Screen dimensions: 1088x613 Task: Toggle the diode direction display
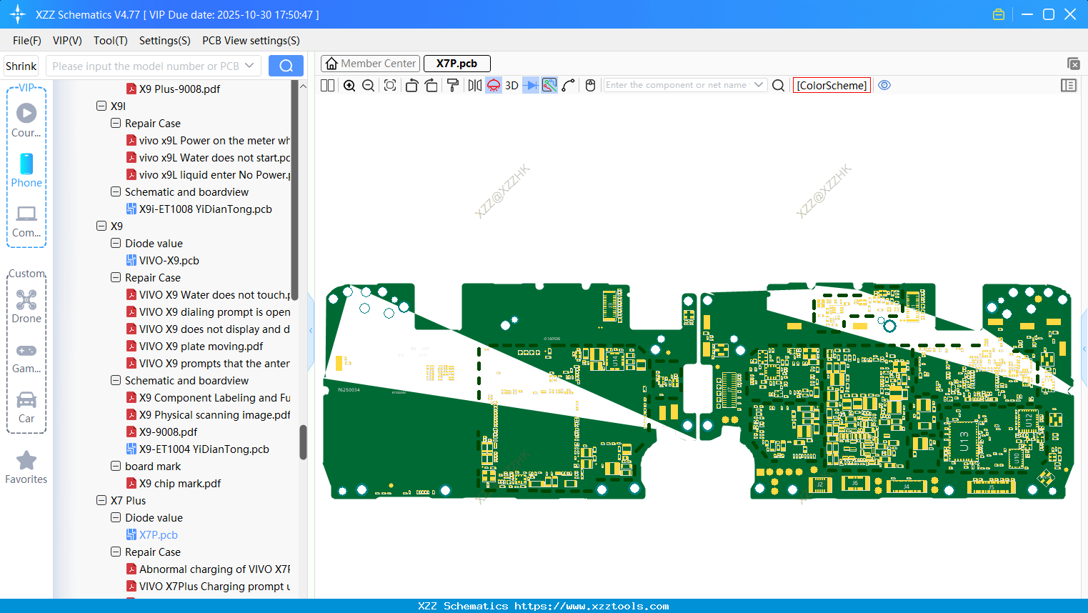pyautogui.click(x=530, y=86)
